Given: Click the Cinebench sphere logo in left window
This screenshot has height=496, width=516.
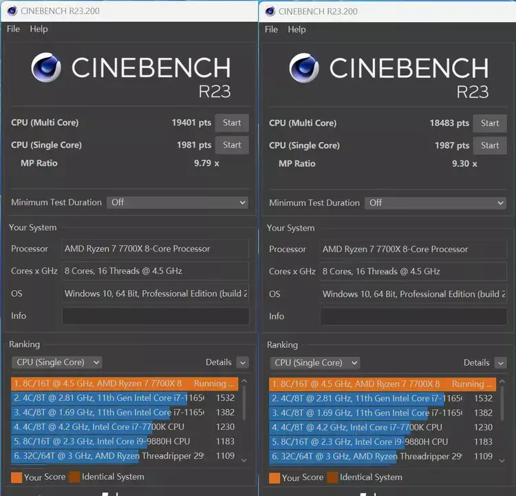Looking at the screenshot, I should (46, 68).
